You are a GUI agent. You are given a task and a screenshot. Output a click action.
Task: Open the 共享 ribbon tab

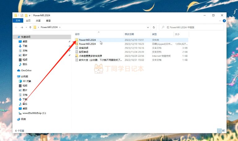coord(38,21)
